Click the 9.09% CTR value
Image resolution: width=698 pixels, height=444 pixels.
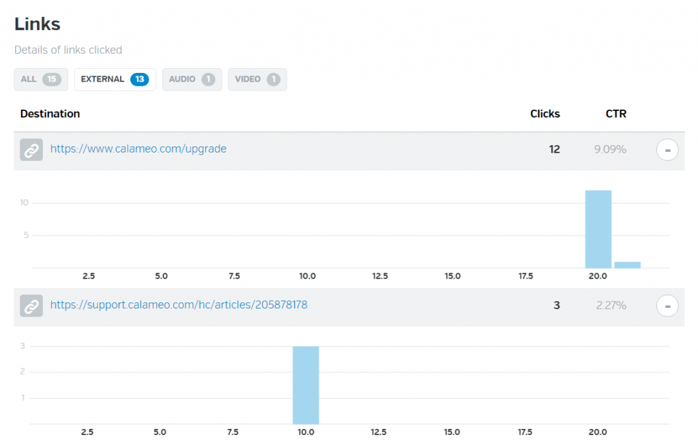(610, 150)
